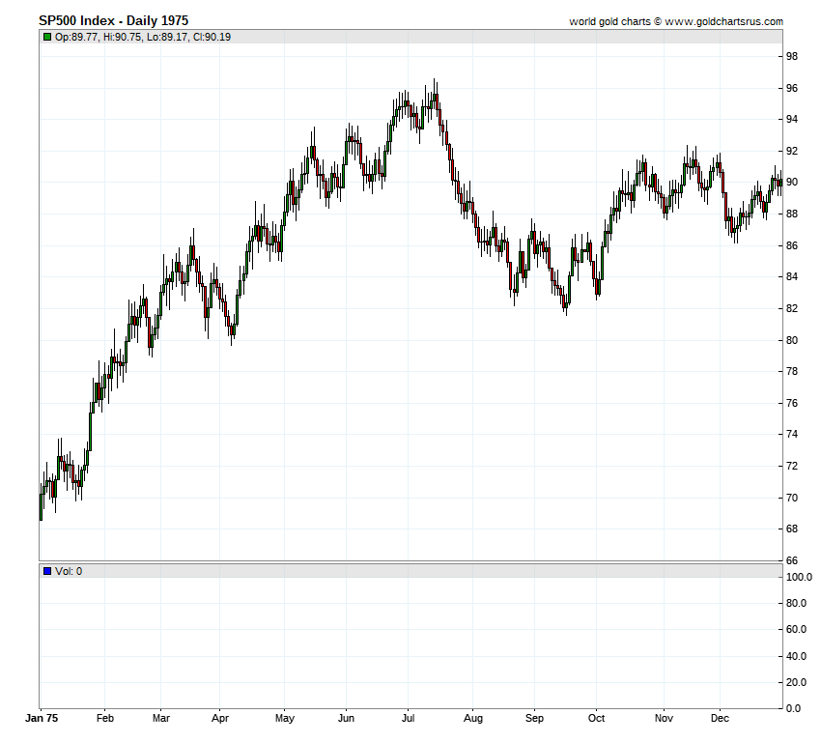Viewport: 821px width, 743px height.
Task: Click the 74 price axis label
Action: pyautogui.click(x=792, y=434)
